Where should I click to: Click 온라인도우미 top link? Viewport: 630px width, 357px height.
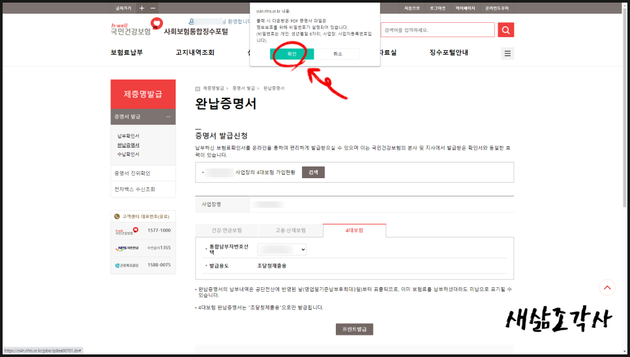click(x=496, y=8)
